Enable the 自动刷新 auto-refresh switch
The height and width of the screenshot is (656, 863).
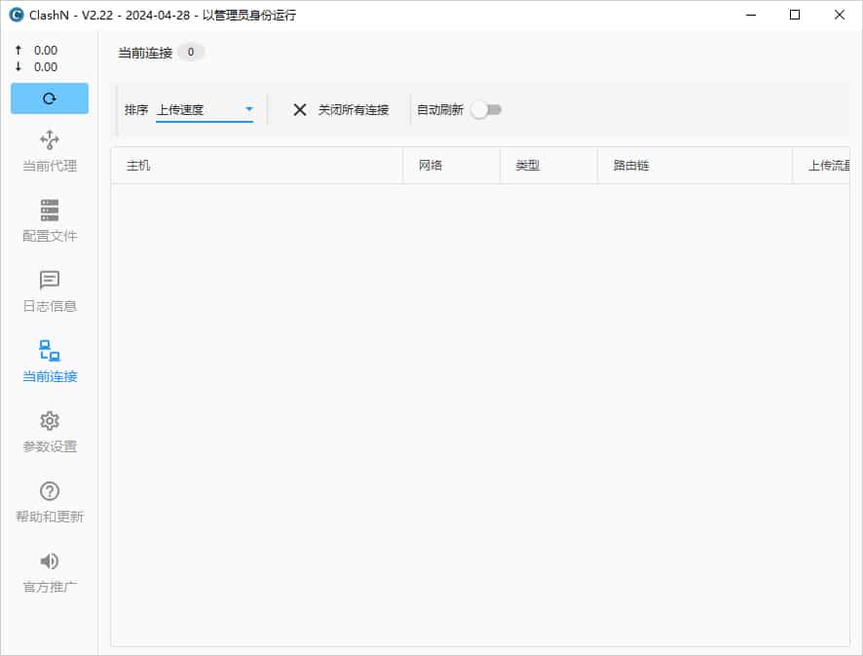(485, 109)
